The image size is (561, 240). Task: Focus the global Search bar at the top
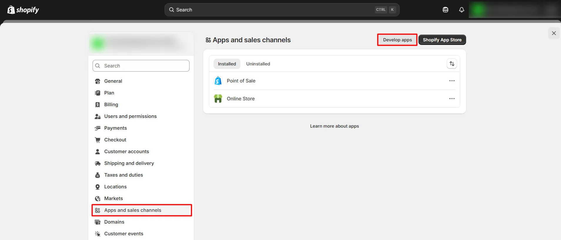(282, 10)
